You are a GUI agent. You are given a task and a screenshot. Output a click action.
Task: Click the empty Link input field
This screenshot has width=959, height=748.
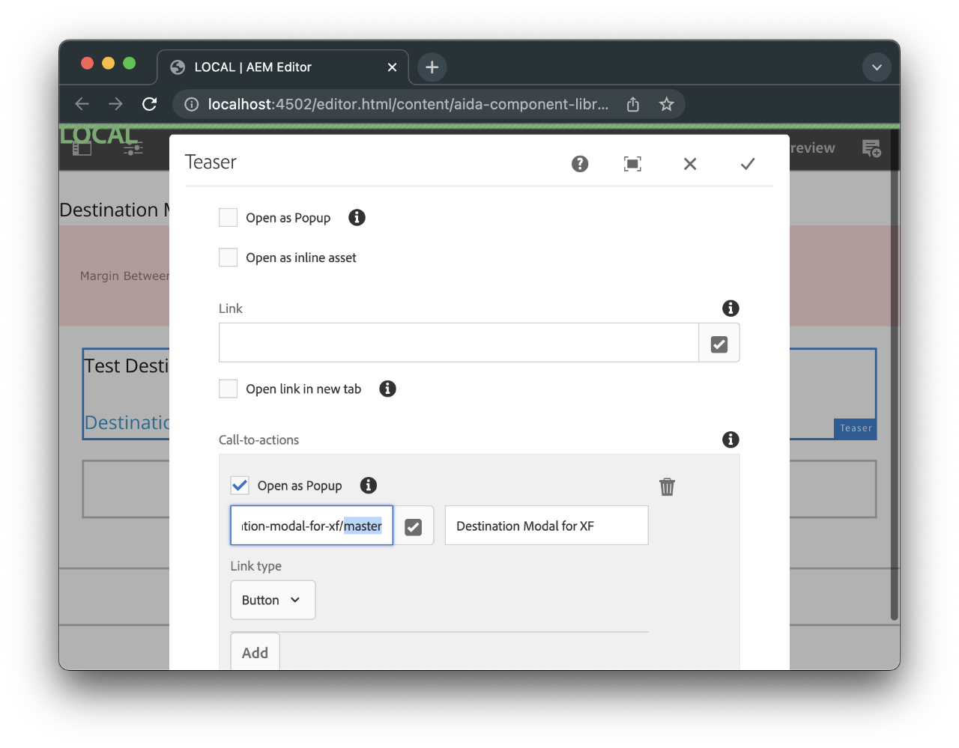click(x=459, y=343)
